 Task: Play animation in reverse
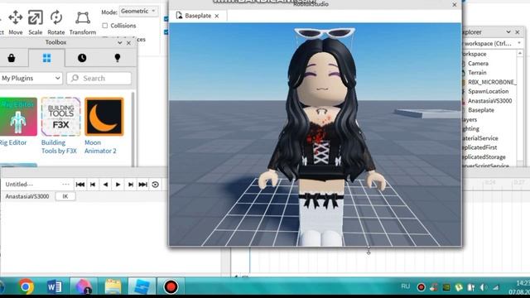coord(105,185)
